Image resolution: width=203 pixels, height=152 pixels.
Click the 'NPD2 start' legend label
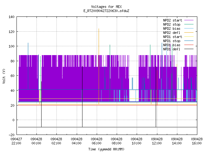click(x=173, y=20)
